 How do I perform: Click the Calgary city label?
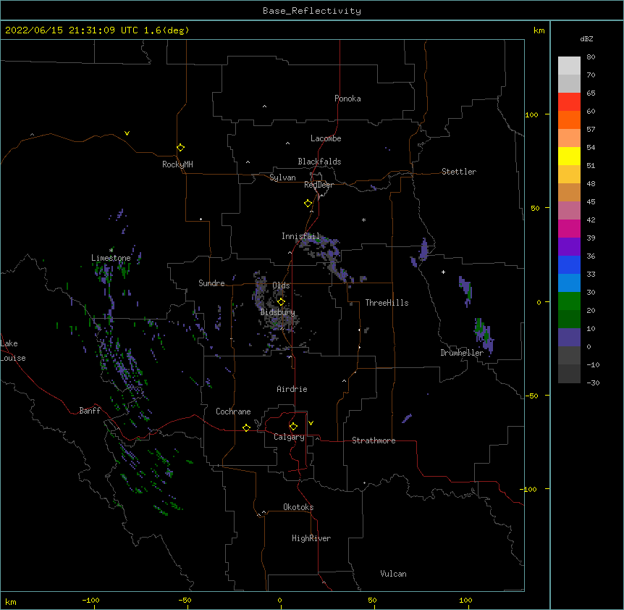(289, 437)
